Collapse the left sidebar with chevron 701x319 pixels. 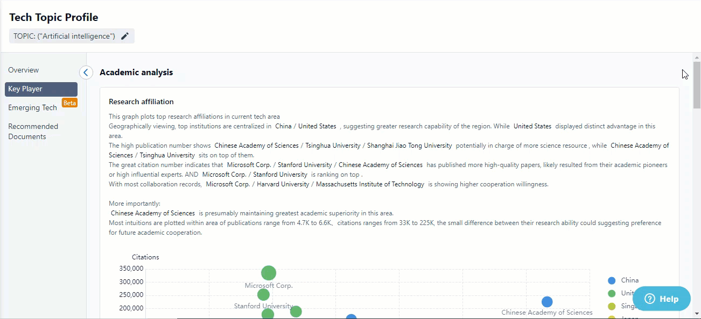(86, 73)
